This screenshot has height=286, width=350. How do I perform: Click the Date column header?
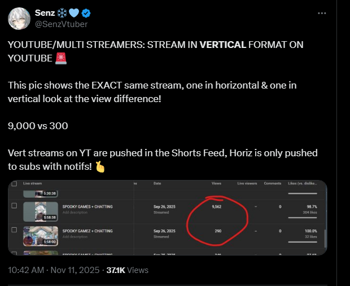[x=157, y=183]
